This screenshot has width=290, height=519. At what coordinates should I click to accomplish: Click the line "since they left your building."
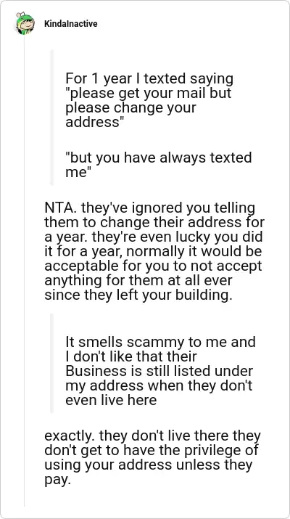[138, 295]
